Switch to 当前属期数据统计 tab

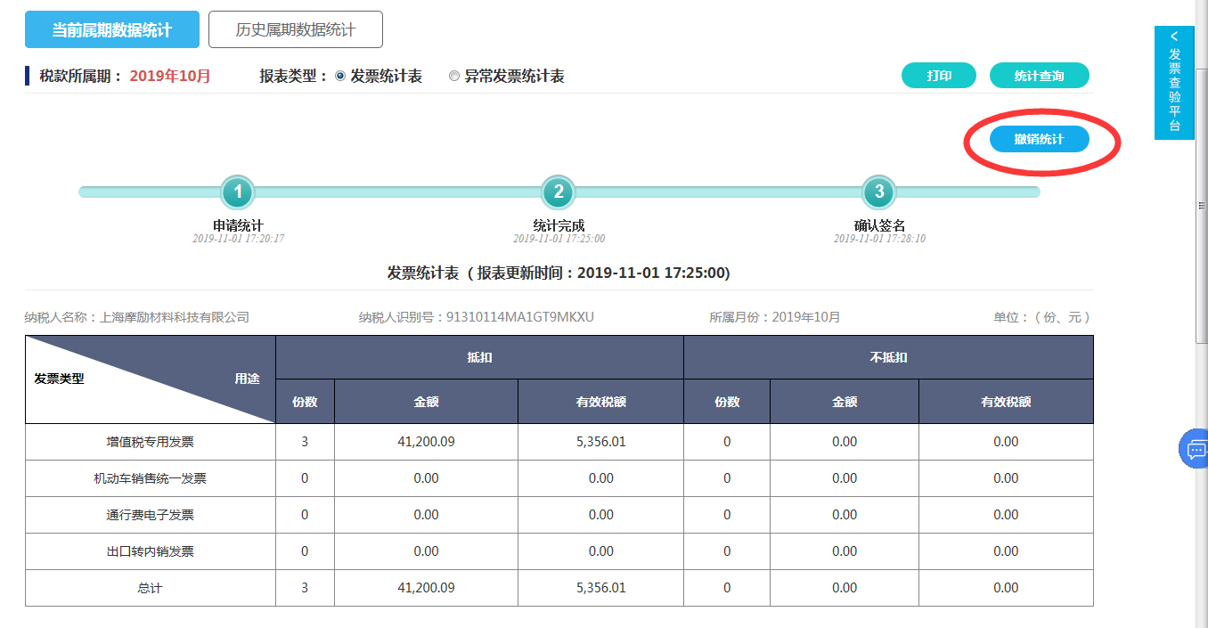point(111,29)
